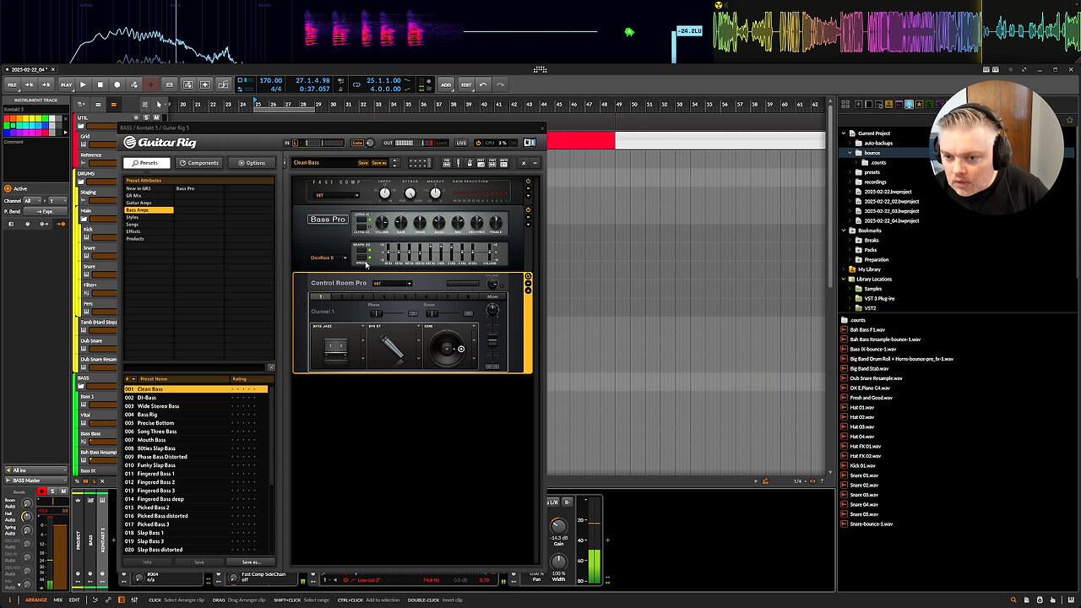Viewport: 1081px width, 608px height.
Task: Adjust the Bass Pro VOLUME knob
Action: [x=382, y=222]
